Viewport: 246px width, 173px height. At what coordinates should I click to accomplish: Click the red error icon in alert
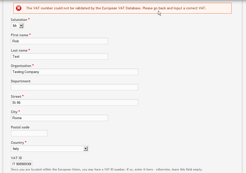19,8
